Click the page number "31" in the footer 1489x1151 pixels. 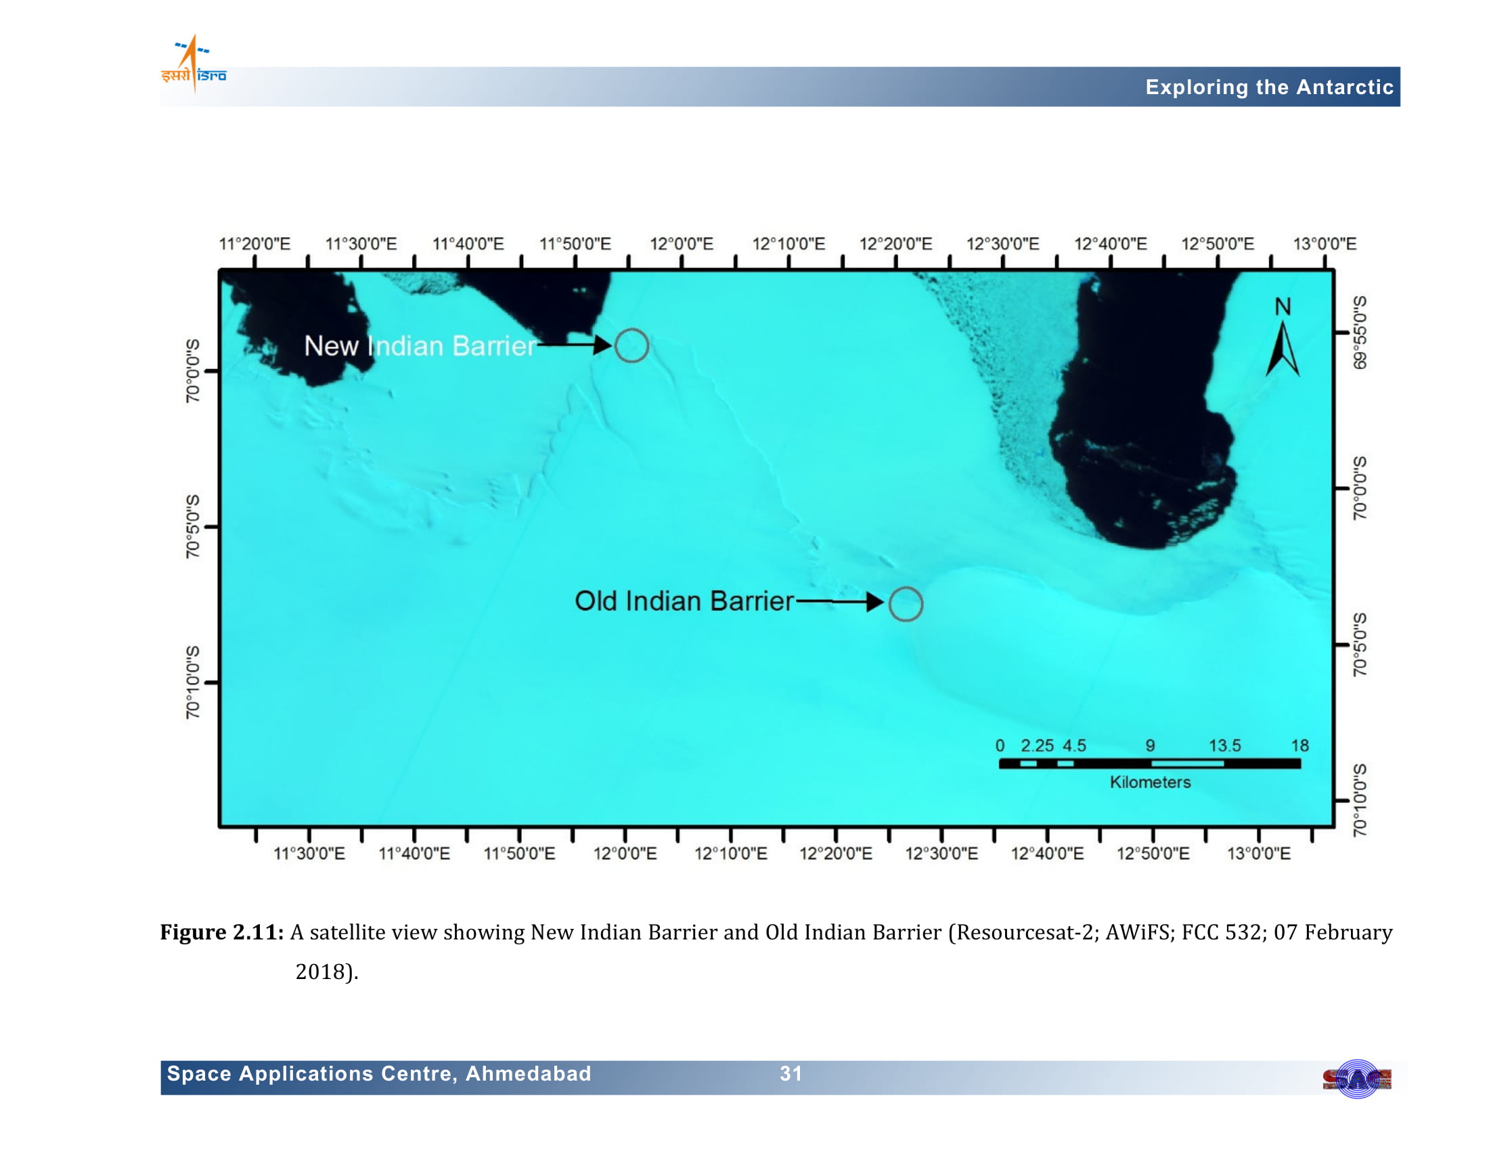click(791, 1074)
